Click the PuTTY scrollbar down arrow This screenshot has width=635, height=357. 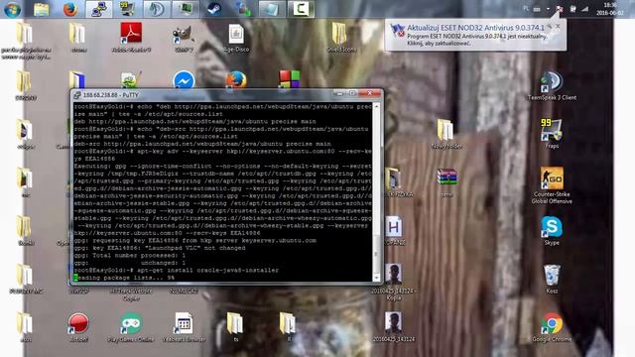(377, 278)
